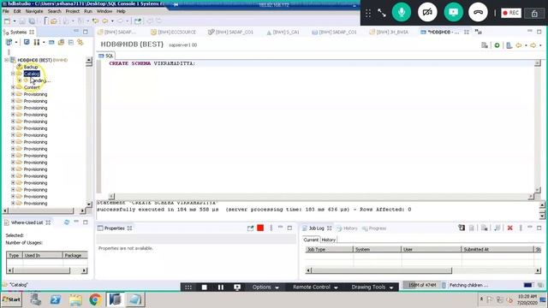Open the File menu
The width and height of the screenshot is (548, 308).
[6, 11]
